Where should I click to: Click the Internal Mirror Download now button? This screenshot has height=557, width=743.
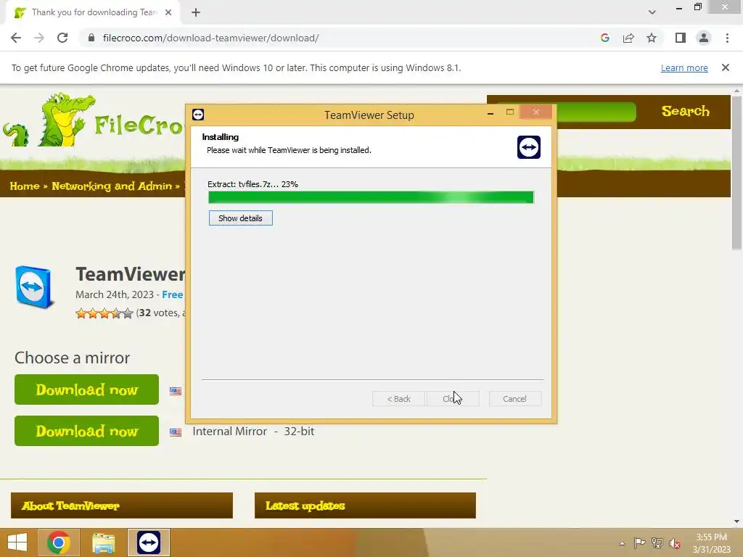[x=87, y=431]
